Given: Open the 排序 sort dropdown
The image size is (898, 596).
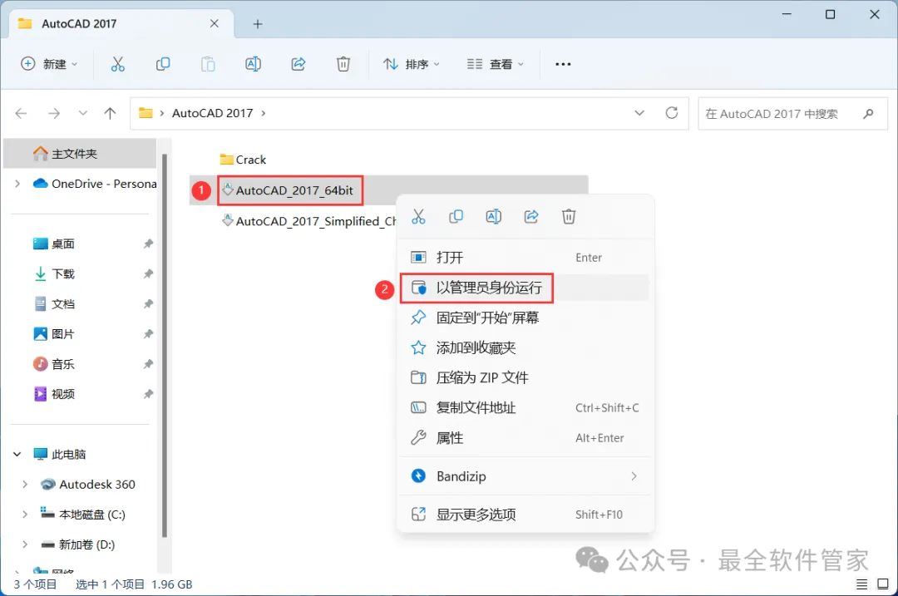Looking at the screenshot, I should pyautogui.click(x=412, y=64).
